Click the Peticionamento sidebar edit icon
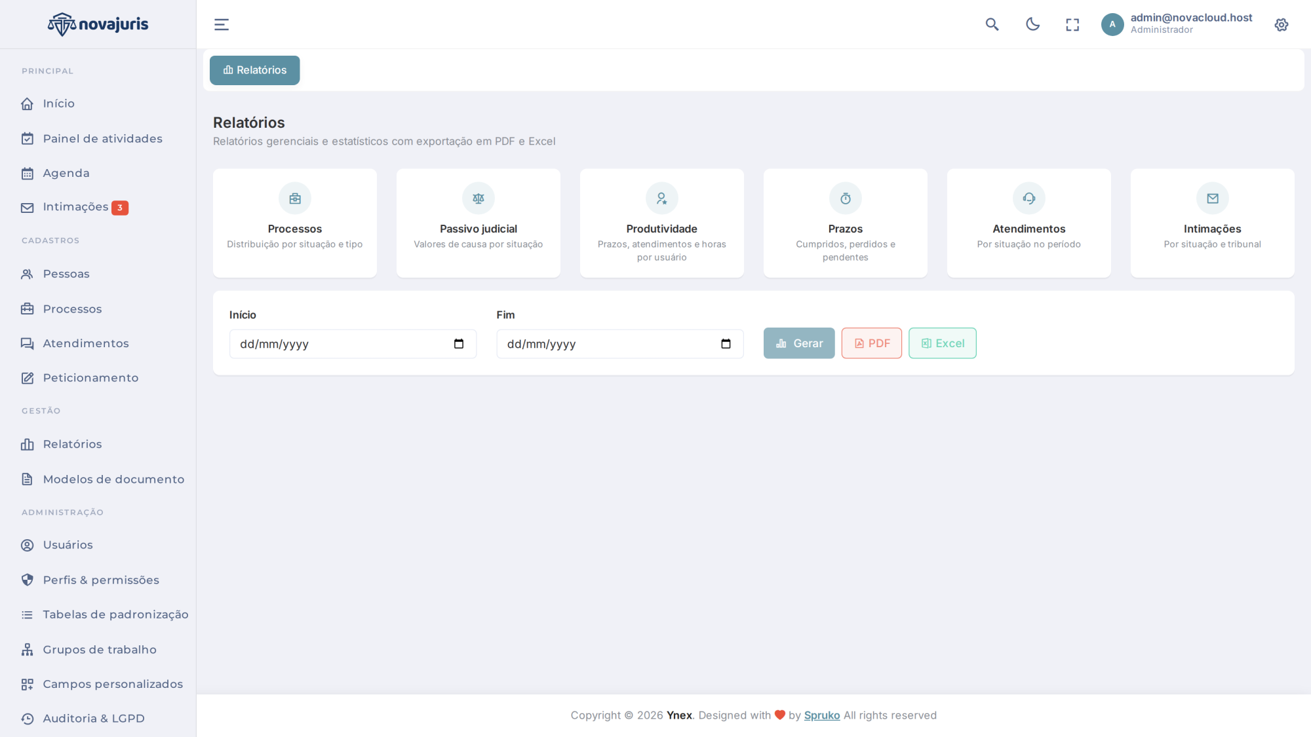This screenshot has width=1311, height=737. pyautogui.click(x=27, y=378)
